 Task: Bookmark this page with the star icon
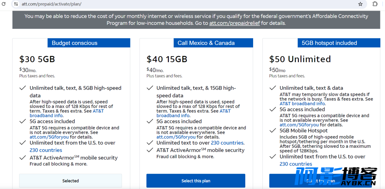pyautogui.click(x=360, y=4)
